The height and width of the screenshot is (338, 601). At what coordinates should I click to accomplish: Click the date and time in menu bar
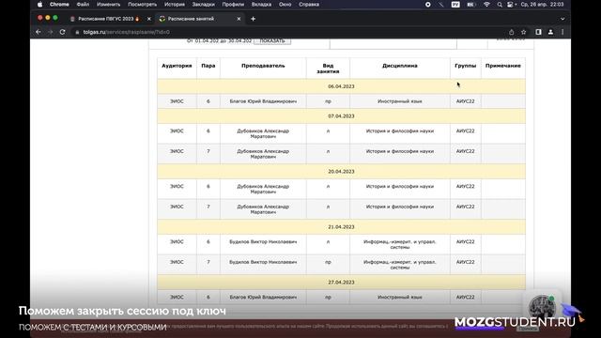pos(543,5)
